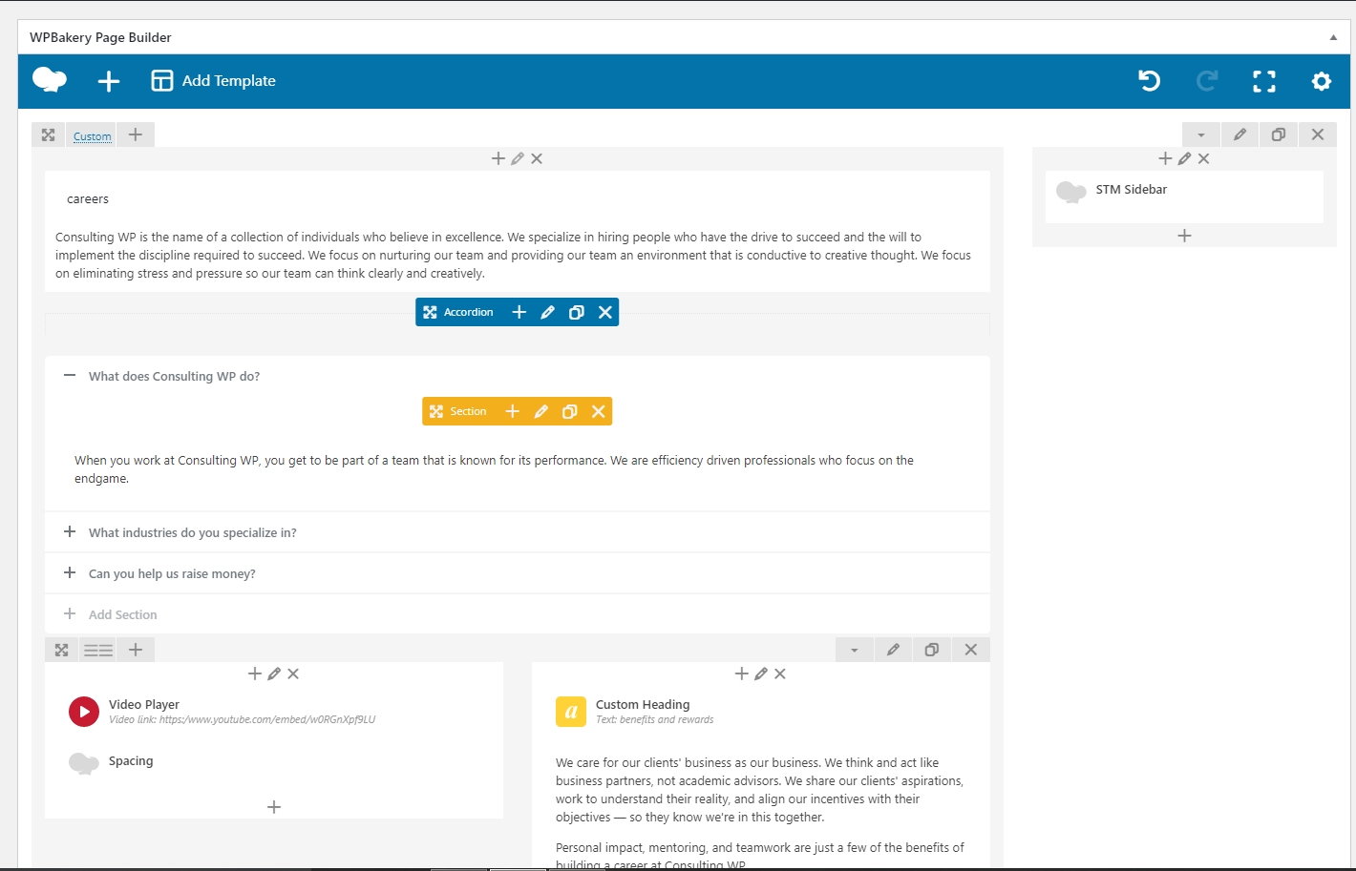The image size is (1356, 871).
Task: Prepend element to Video Player column
Action: (x=255, y=674)
